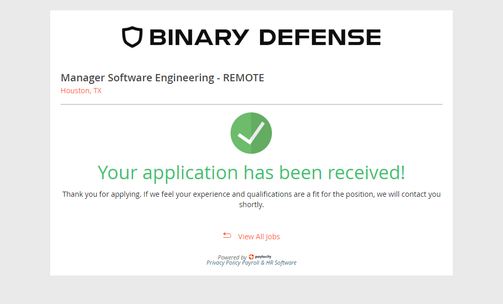The image size is (503, 304).
Task: Click the 'Powered by' text
Action: (232, 257)
